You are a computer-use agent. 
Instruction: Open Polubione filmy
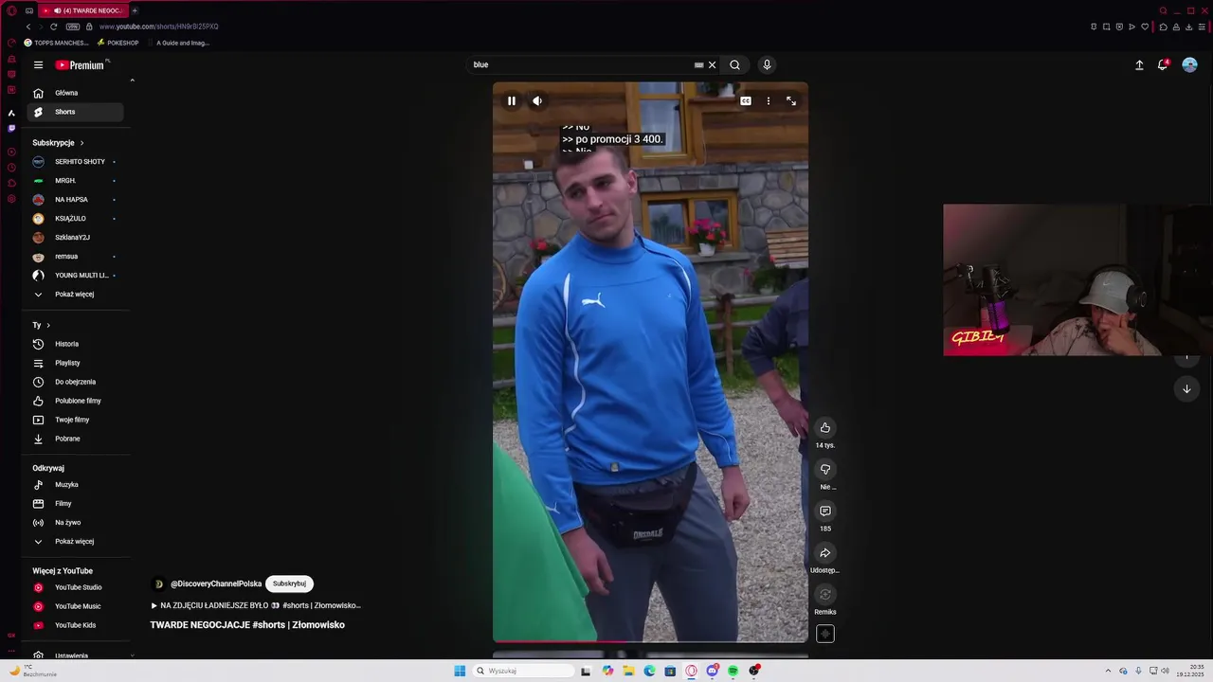(x=76, y=401)
